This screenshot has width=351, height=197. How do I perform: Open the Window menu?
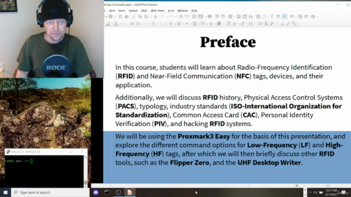tap(183, 10)
